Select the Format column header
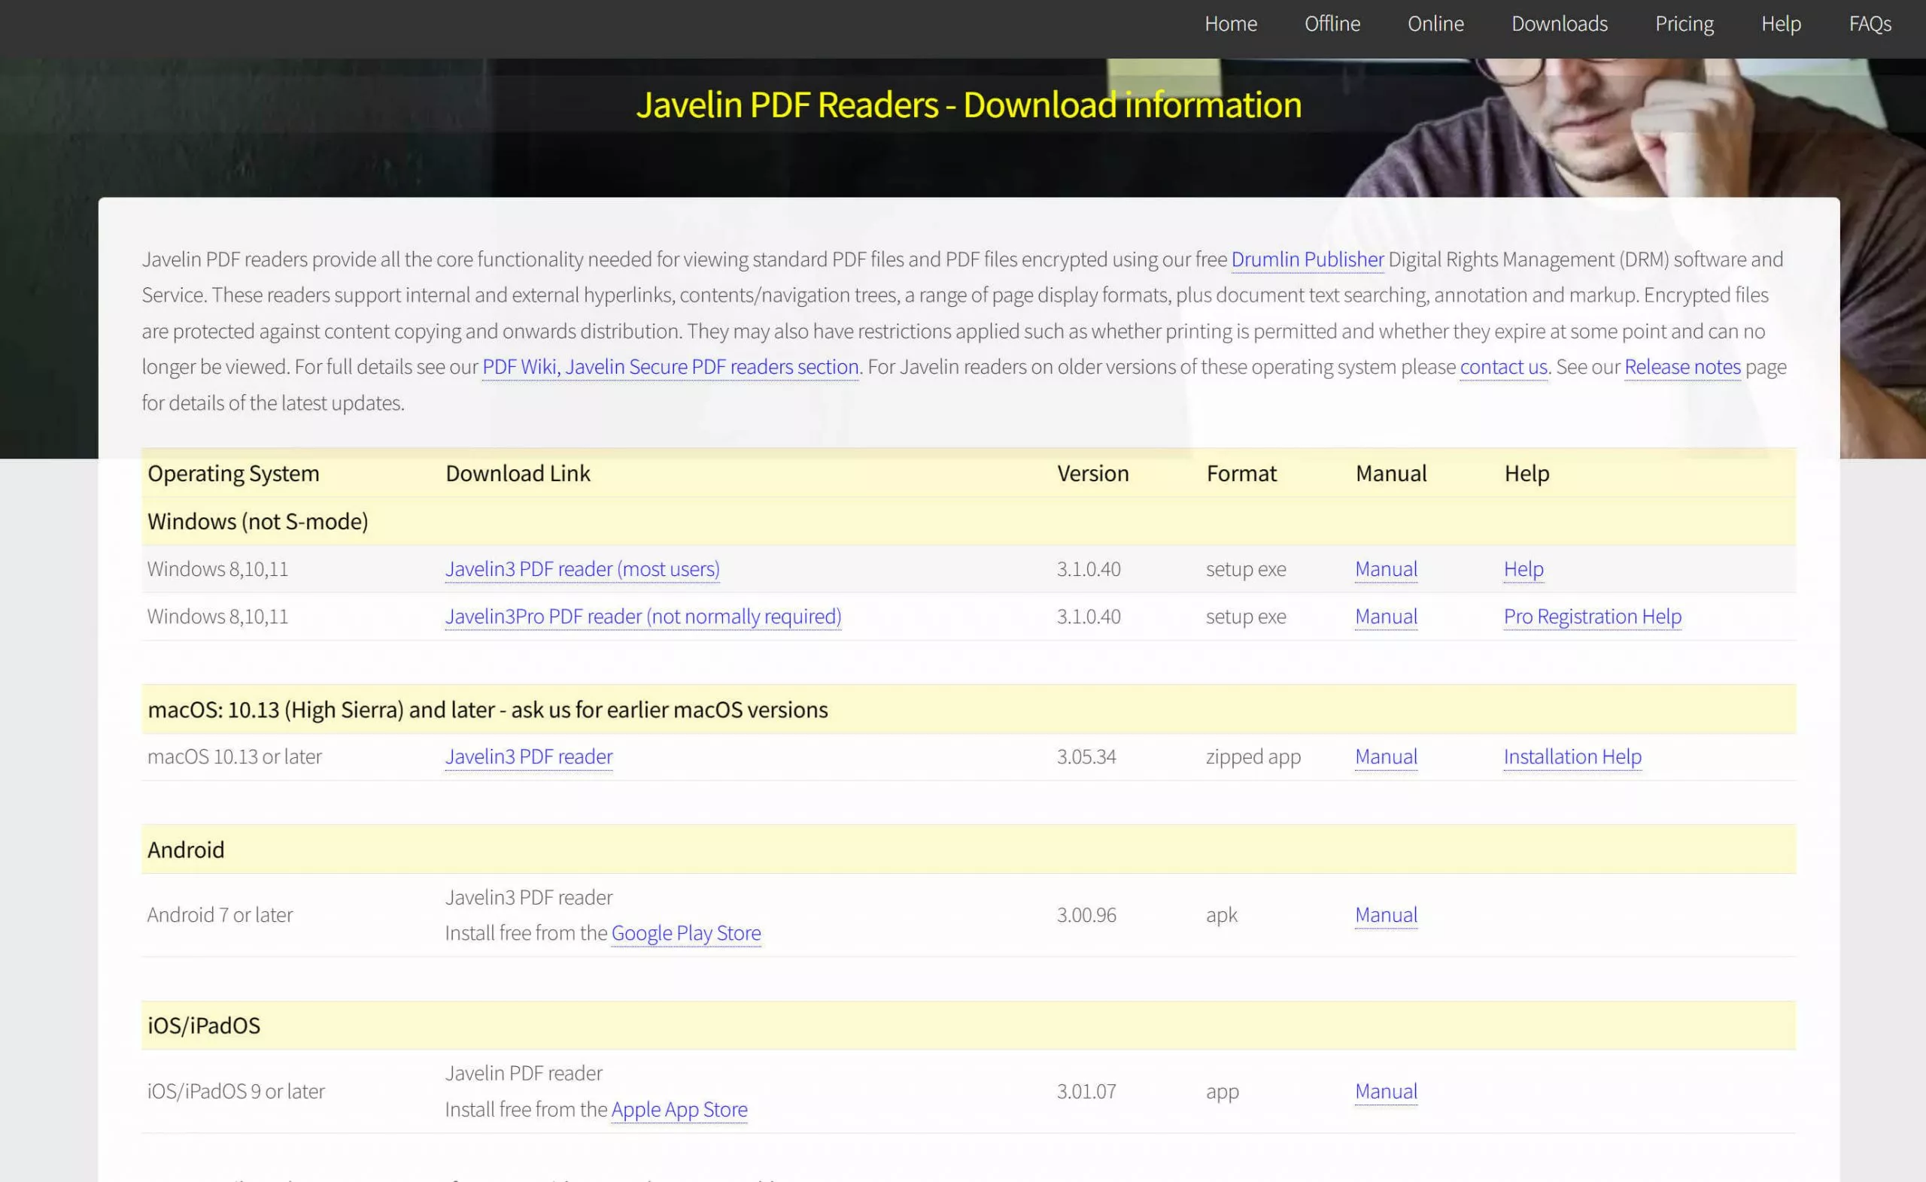The image size is (1926, 1182). [1241, 474]
